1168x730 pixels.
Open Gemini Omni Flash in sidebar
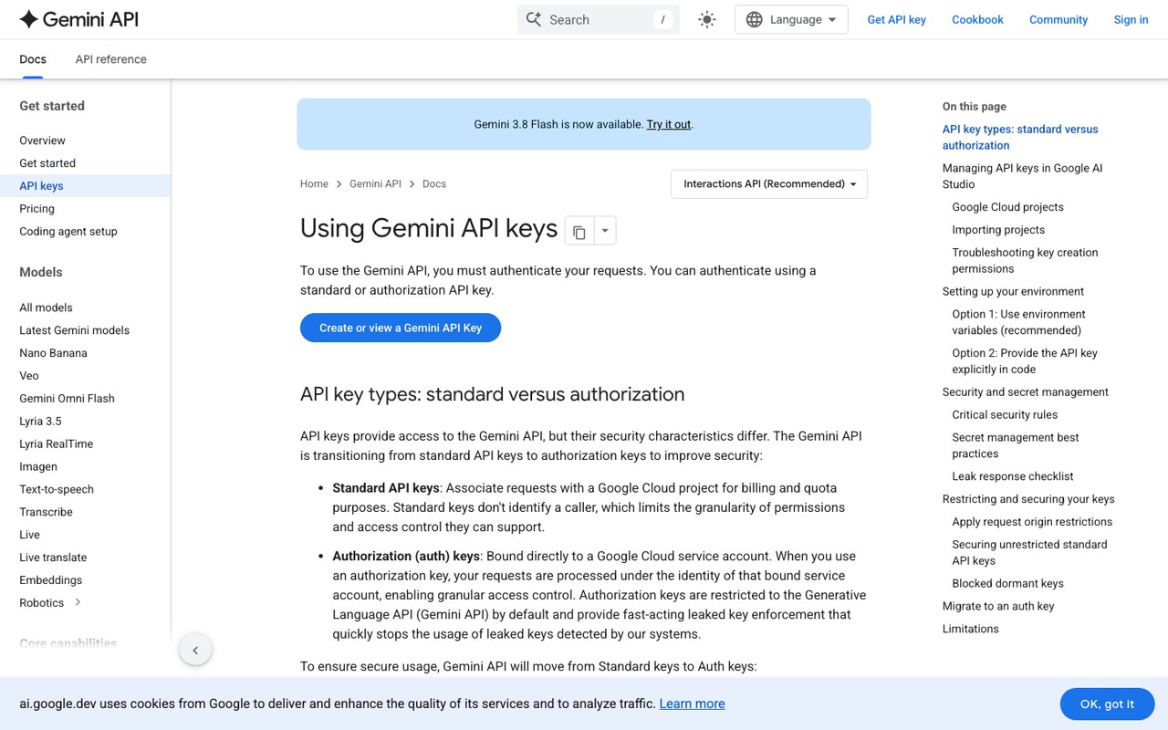[67, 399]
